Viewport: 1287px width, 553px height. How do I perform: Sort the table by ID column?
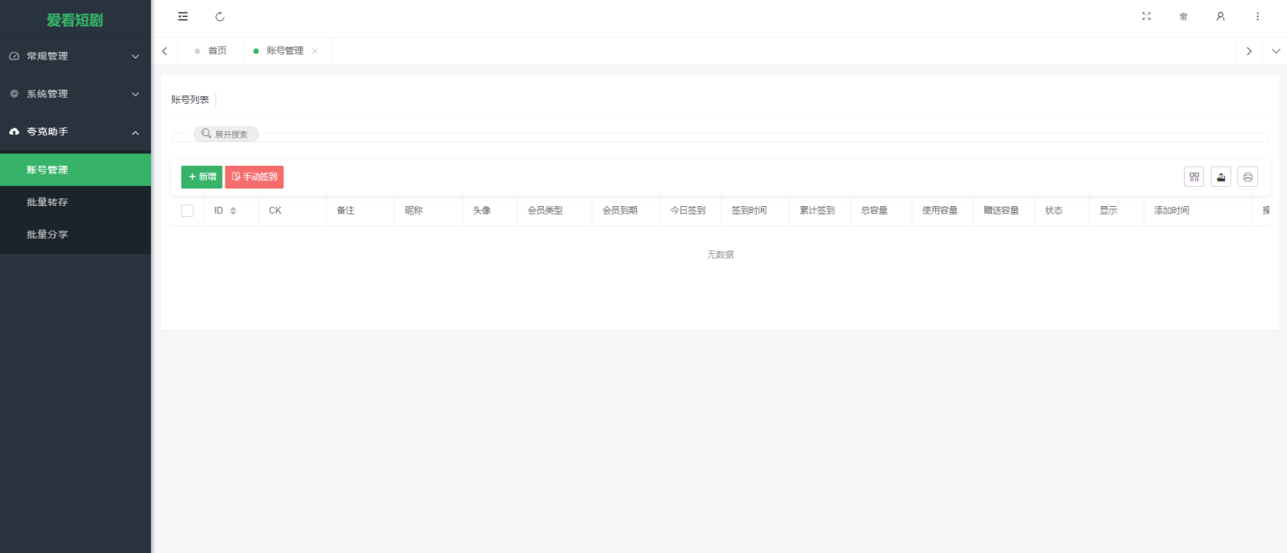coord(232,211)
